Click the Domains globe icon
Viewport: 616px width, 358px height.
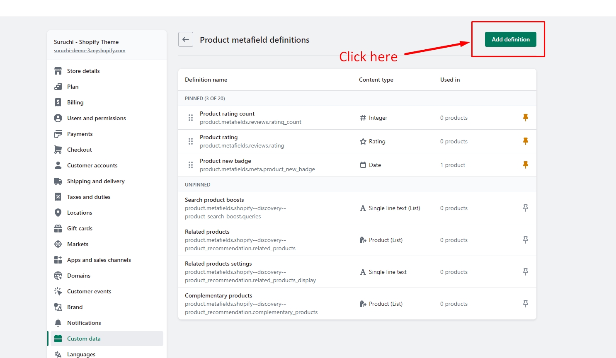click(58, 276)
